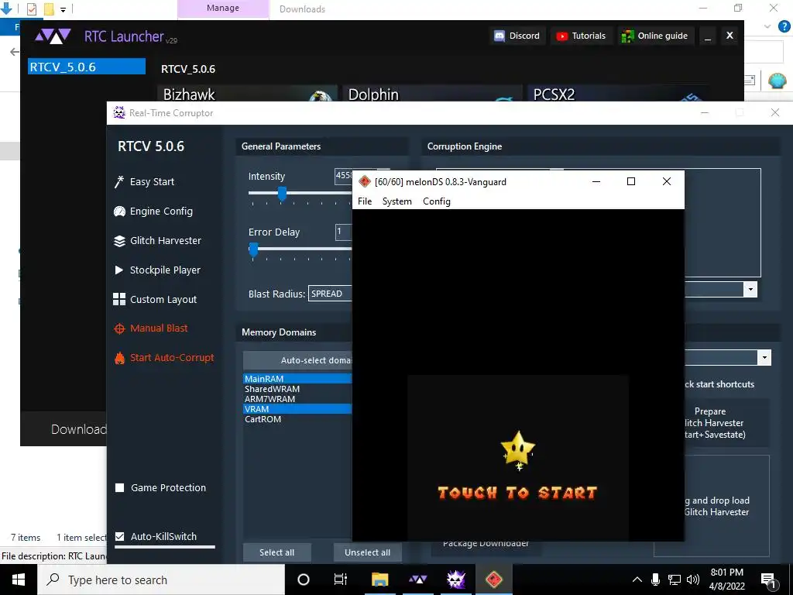Open Windows Start menu
The image size is (793, 595).
19,580
